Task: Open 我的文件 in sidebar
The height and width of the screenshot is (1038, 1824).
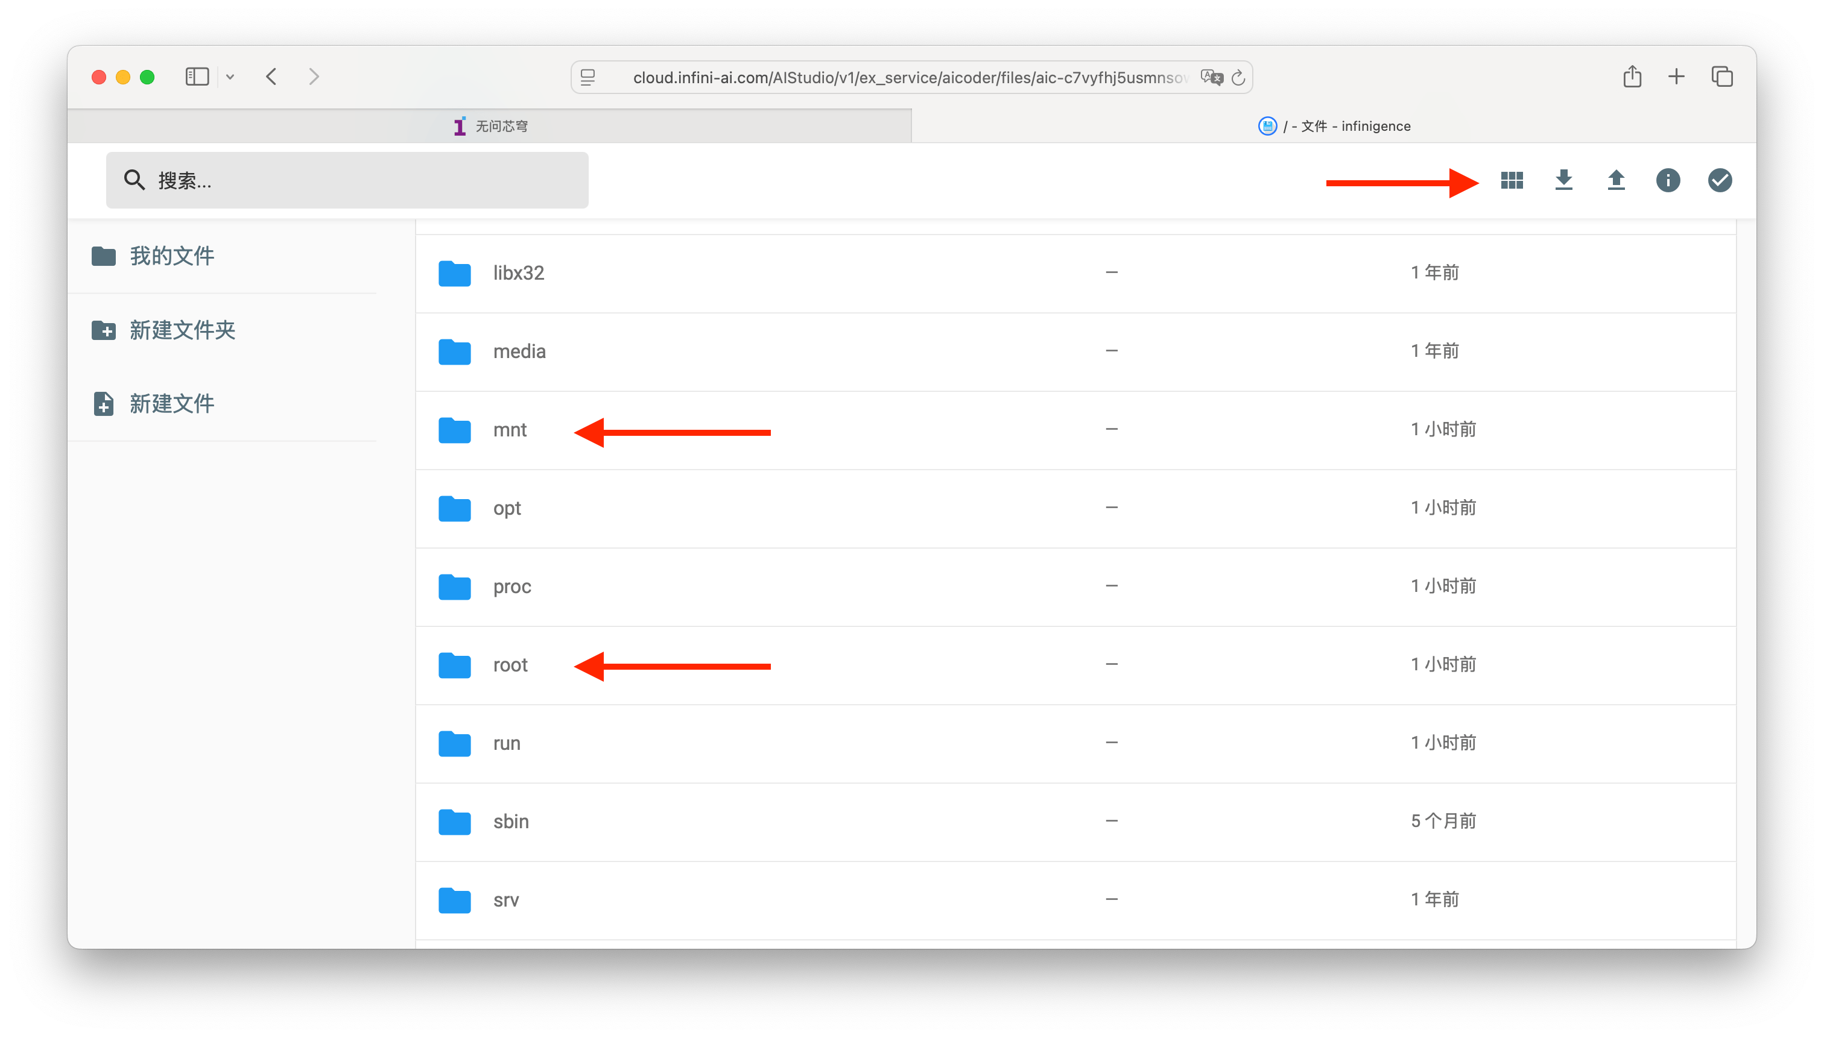Action: (x=171, y=256)
